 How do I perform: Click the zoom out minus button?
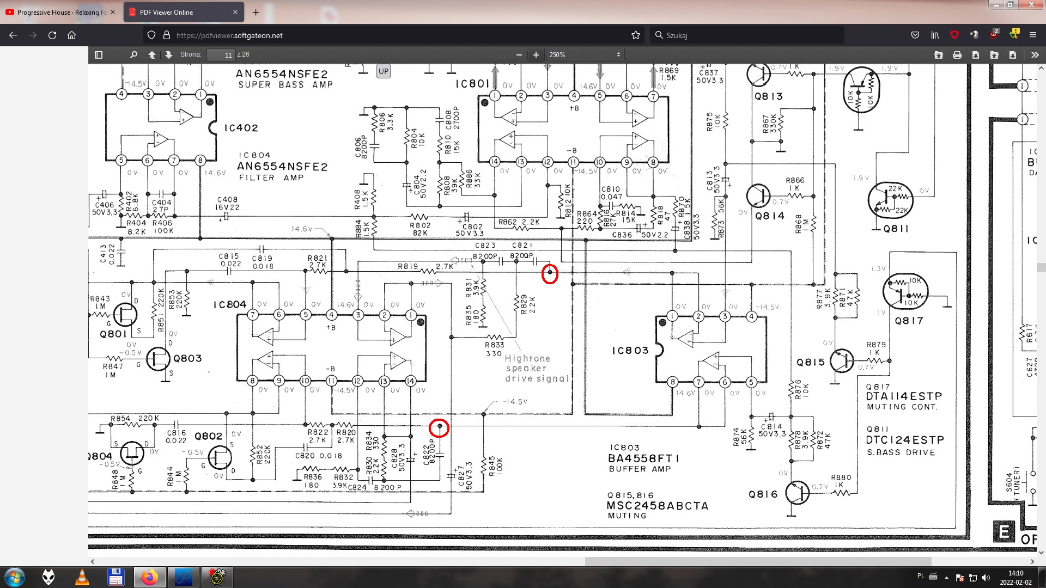click(519, 54)
